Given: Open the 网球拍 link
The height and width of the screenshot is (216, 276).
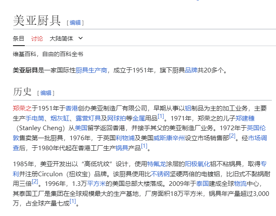Looking at the screenshot, I should click(117, 118).
